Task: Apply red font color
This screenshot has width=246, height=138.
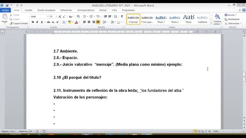Action: pos(76,22)
